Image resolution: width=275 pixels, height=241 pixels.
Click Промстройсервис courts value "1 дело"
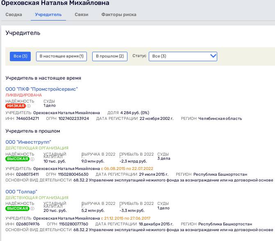50,106
